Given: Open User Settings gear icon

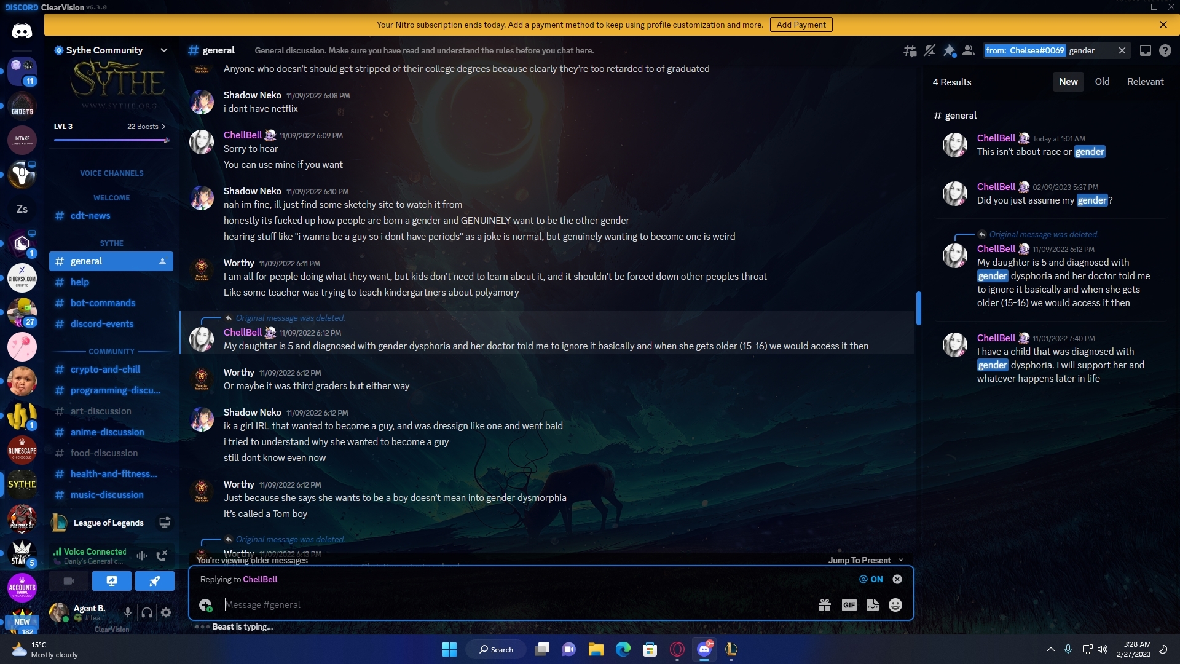Looking at the screenshot, I should click(166, 612).
